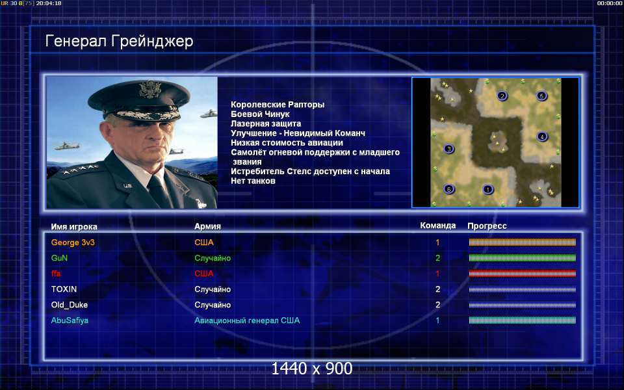Click "Истребитель Стелс доступен с начала" line
Screen dimensions: 624x390
pos(311,172)
